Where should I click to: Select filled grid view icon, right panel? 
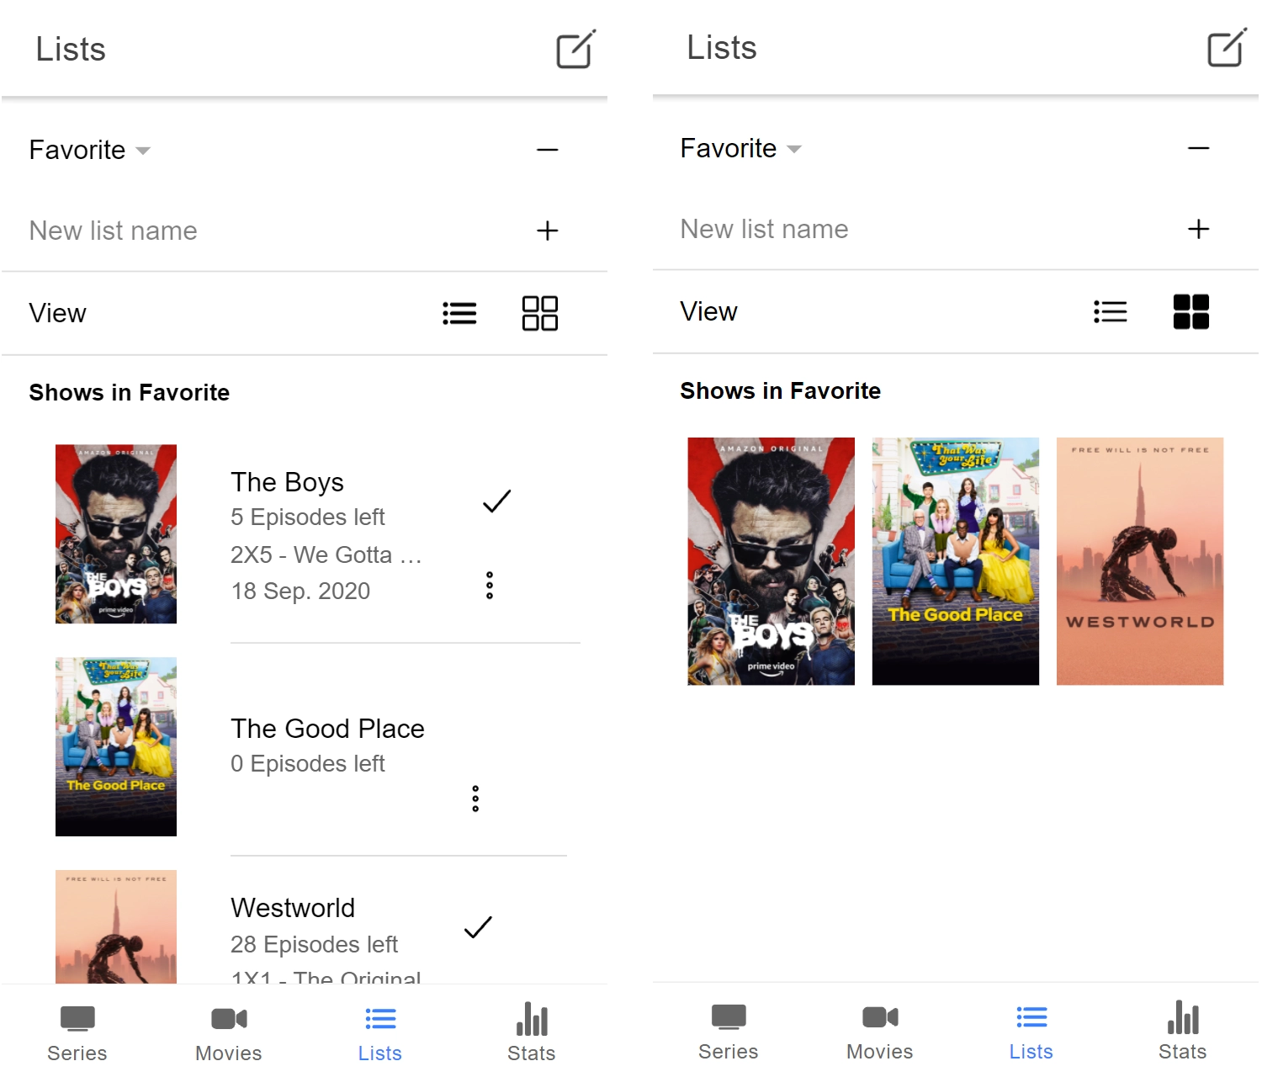point(1190,312)
